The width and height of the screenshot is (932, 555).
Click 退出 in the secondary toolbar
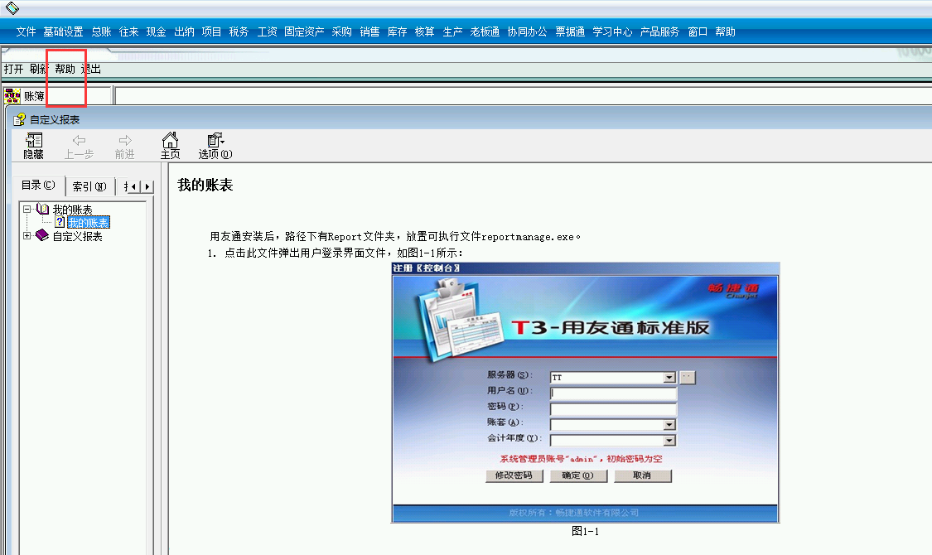coord(91,69)
